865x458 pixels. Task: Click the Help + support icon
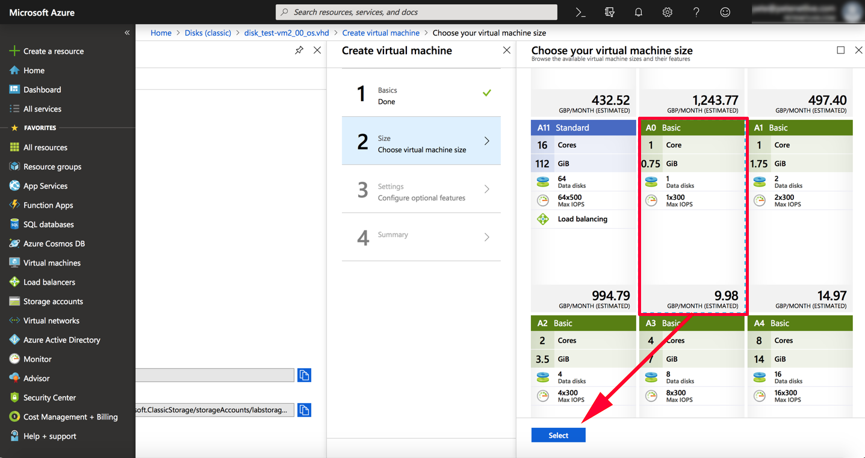coord(14,436)
